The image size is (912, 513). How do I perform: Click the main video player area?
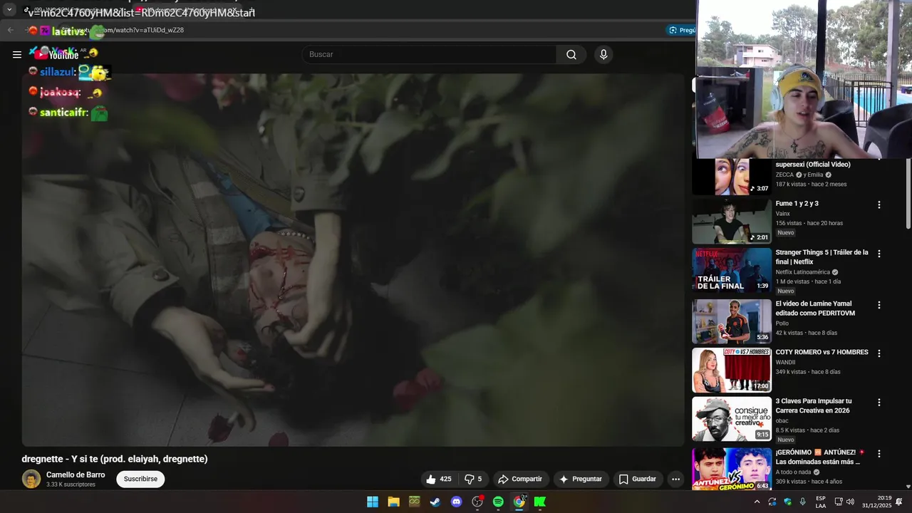click(x=353, y=260)
